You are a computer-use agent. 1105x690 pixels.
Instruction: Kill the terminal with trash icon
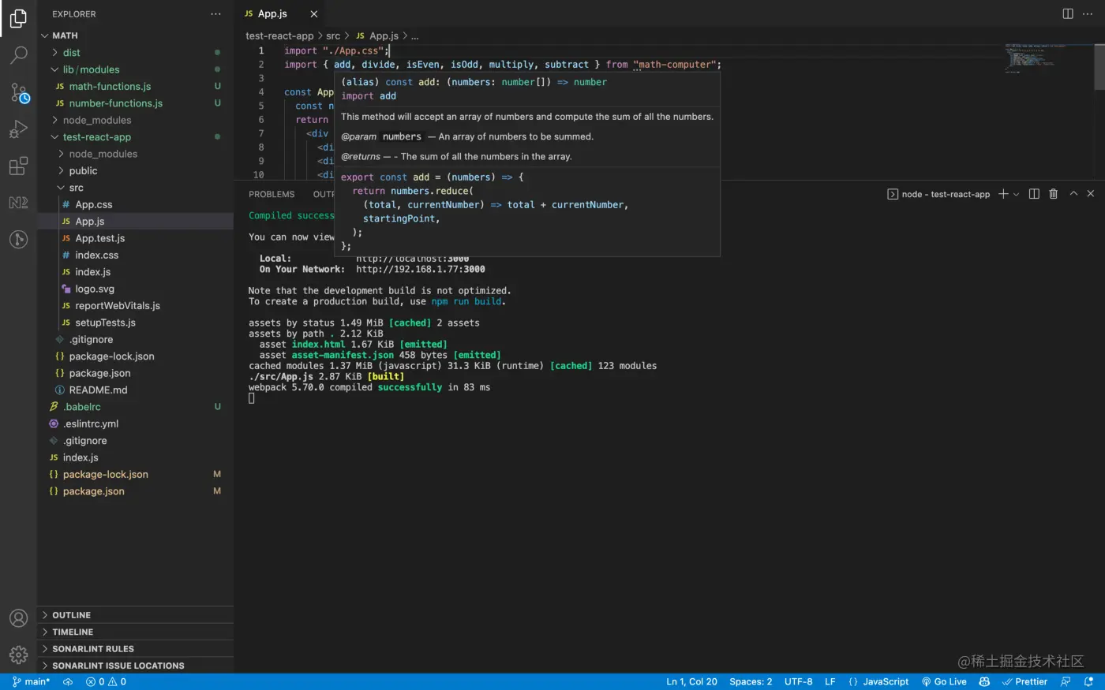tap(1053, 194)
